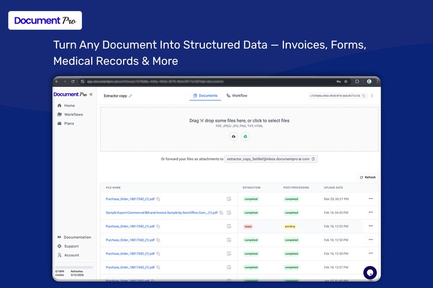Open the Purchase_Order file uploaded Feb 18, 12:50 PM

130,240
